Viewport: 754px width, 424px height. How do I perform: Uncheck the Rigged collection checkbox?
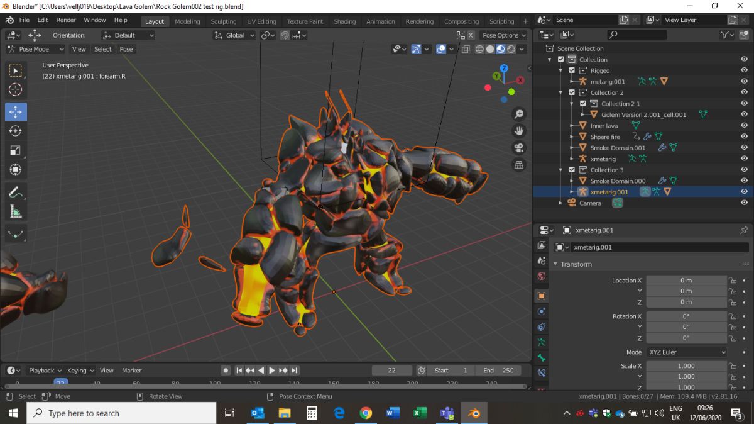(x=572, y=70)
